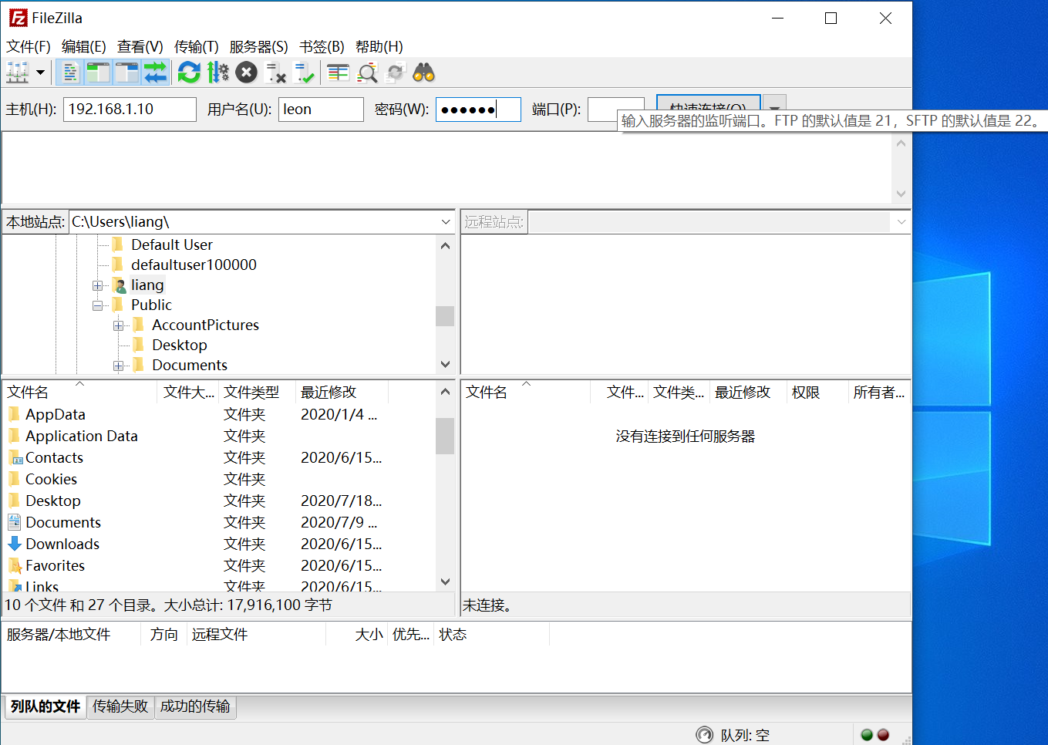Open the 文件(F) menu
The width and height of the screenshot is (1048, 745).
click(x=29, y=46)
